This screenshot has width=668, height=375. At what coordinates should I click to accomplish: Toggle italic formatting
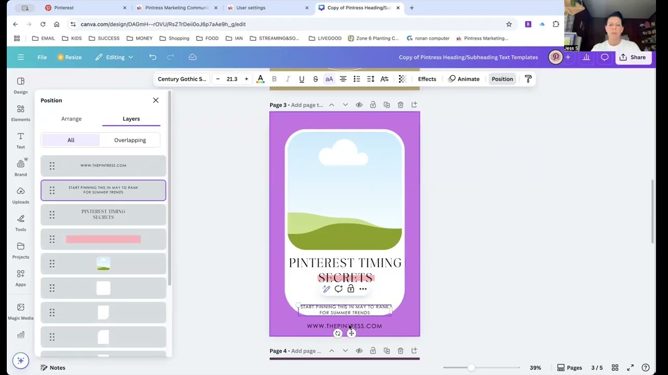coord(288,79)
